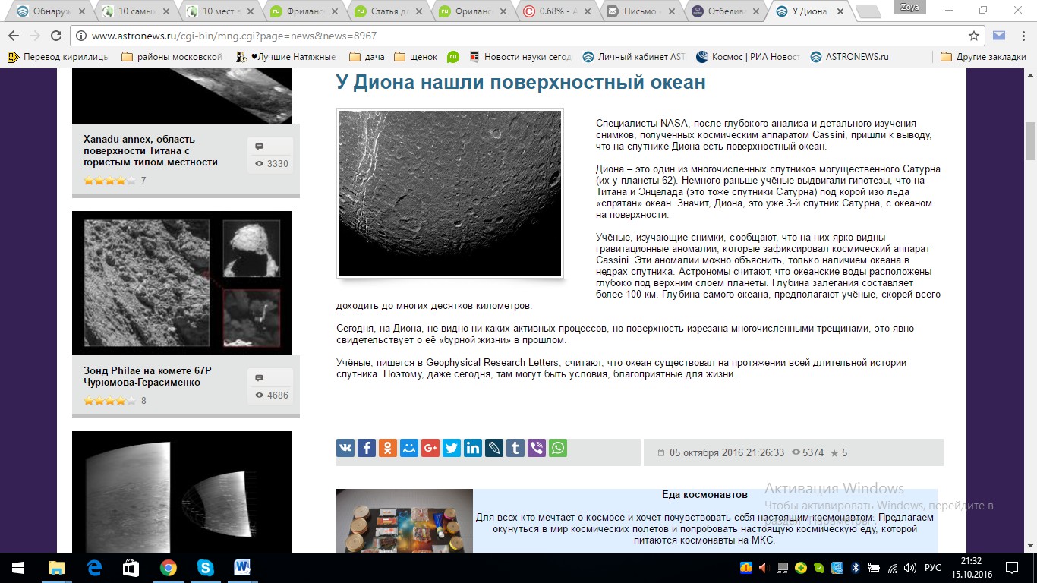Switch to Chrome in taskbar
This screenshot has width=1037, height=583.
(x=169, y=568)
